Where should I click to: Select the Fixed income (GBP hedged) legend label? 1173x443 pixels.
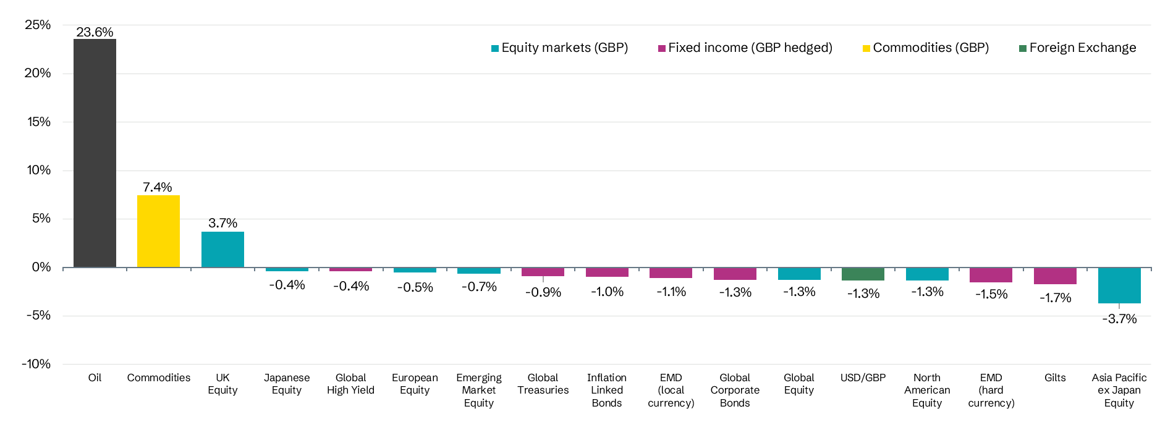click(750, 48)
